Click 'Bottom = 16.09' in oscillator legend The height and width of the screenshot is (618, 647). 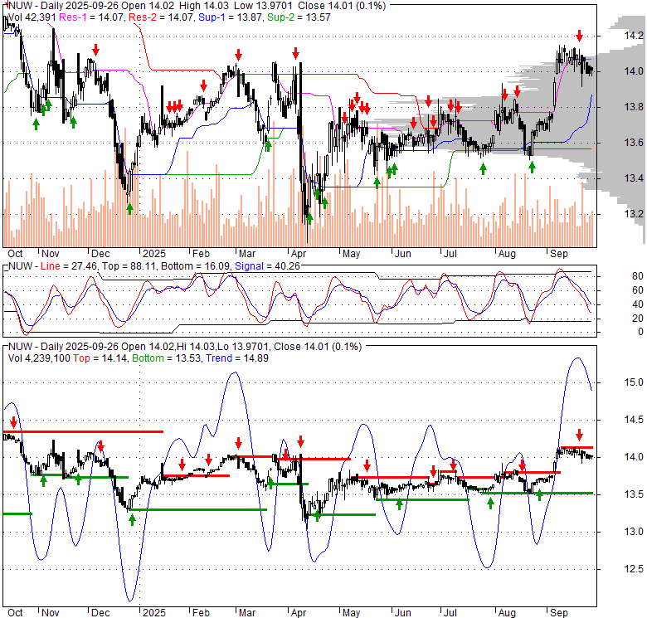coord(195,266)
